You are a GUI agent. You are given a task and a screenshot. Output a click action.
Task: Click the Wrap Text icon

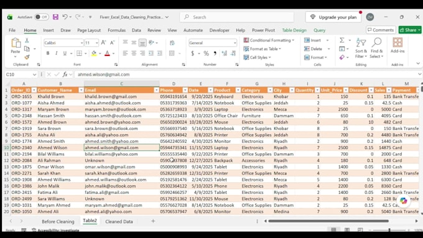172,43
